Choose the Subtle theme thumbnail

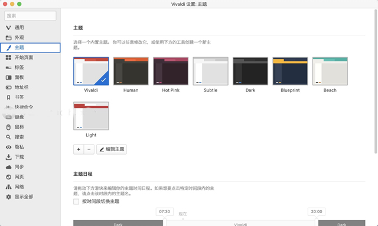tap(210, 71)
